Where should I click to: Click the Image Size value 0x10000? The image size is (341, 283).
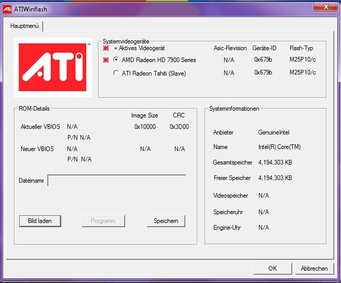(145, 127)
